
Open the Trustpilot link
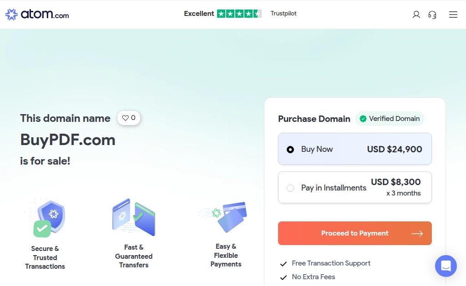[x=283, y=14]
